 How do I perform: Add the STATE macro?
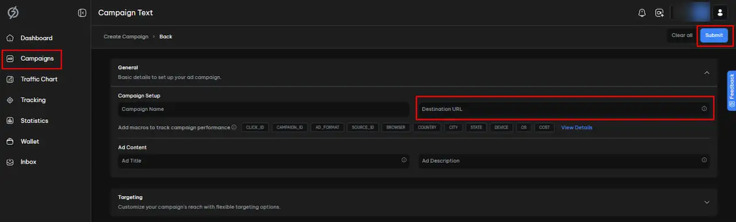click(476, 127)
